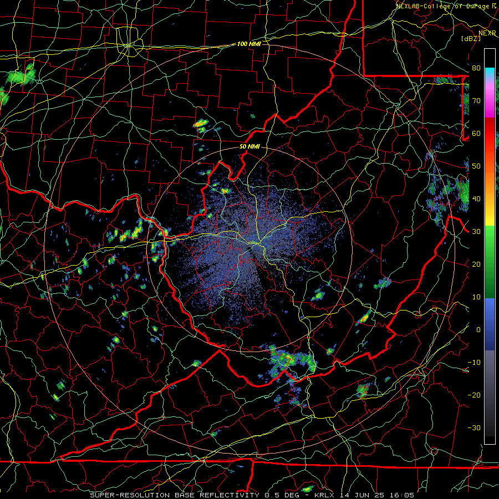The height and width of the screenshot is (499, 499).
Task: Click the 50 NMI range ring label
Action: [249, 147]
